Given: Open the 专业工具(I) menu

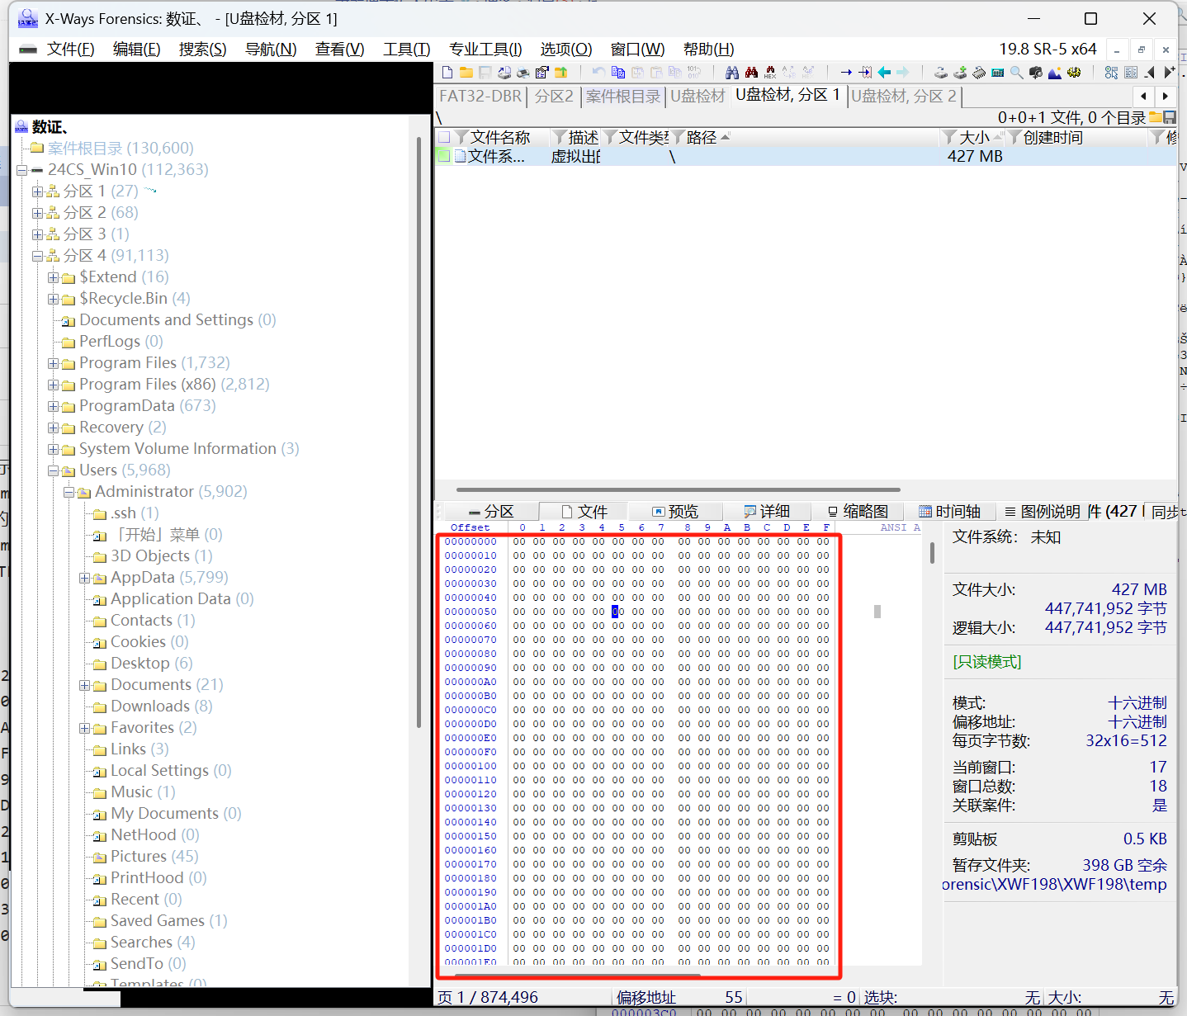Looking at the screenshot, I should pos(485,50).
